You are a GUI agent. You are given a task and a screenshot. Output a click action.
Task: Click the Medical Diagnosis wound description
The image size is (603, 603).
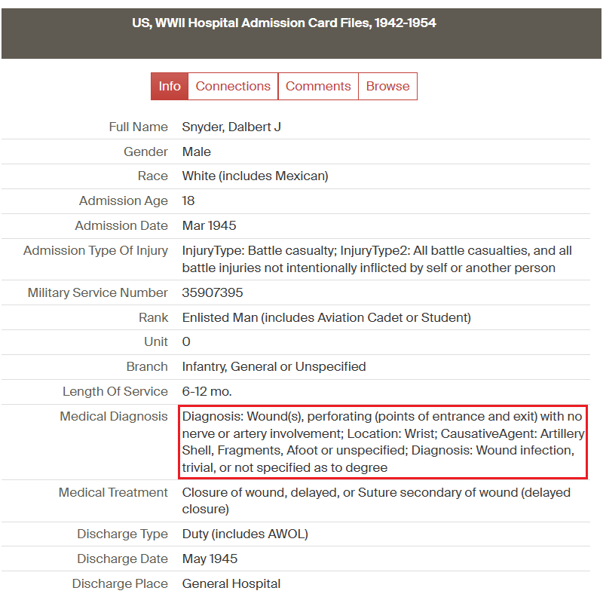click(x=383, y=442)
